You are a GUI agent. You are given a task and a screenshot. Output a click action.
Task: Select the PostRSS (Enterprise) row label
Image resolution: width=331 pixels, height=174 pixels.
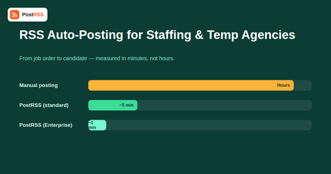(x=46, y=125)
